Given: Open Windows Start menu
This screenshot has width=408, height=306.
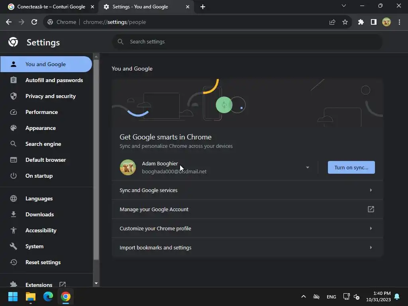Looking at the screenshot, I should [13, 296].
